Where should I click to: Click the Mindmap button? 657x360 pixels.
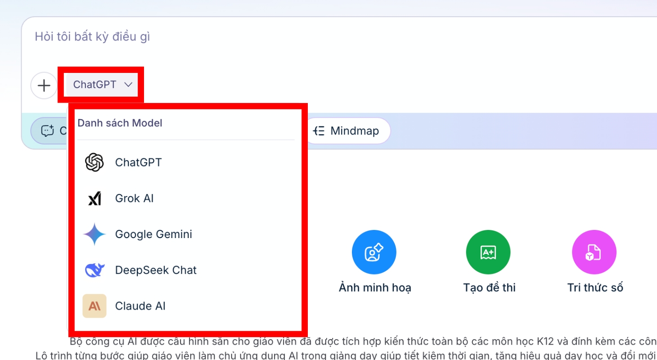(349, 131)
